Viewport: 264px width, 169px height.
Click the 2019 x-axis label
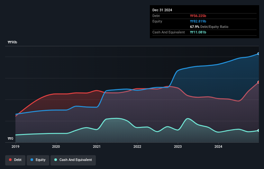[x=15, y=147]
